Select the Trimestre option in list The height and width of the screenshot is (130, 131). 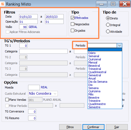105,101
